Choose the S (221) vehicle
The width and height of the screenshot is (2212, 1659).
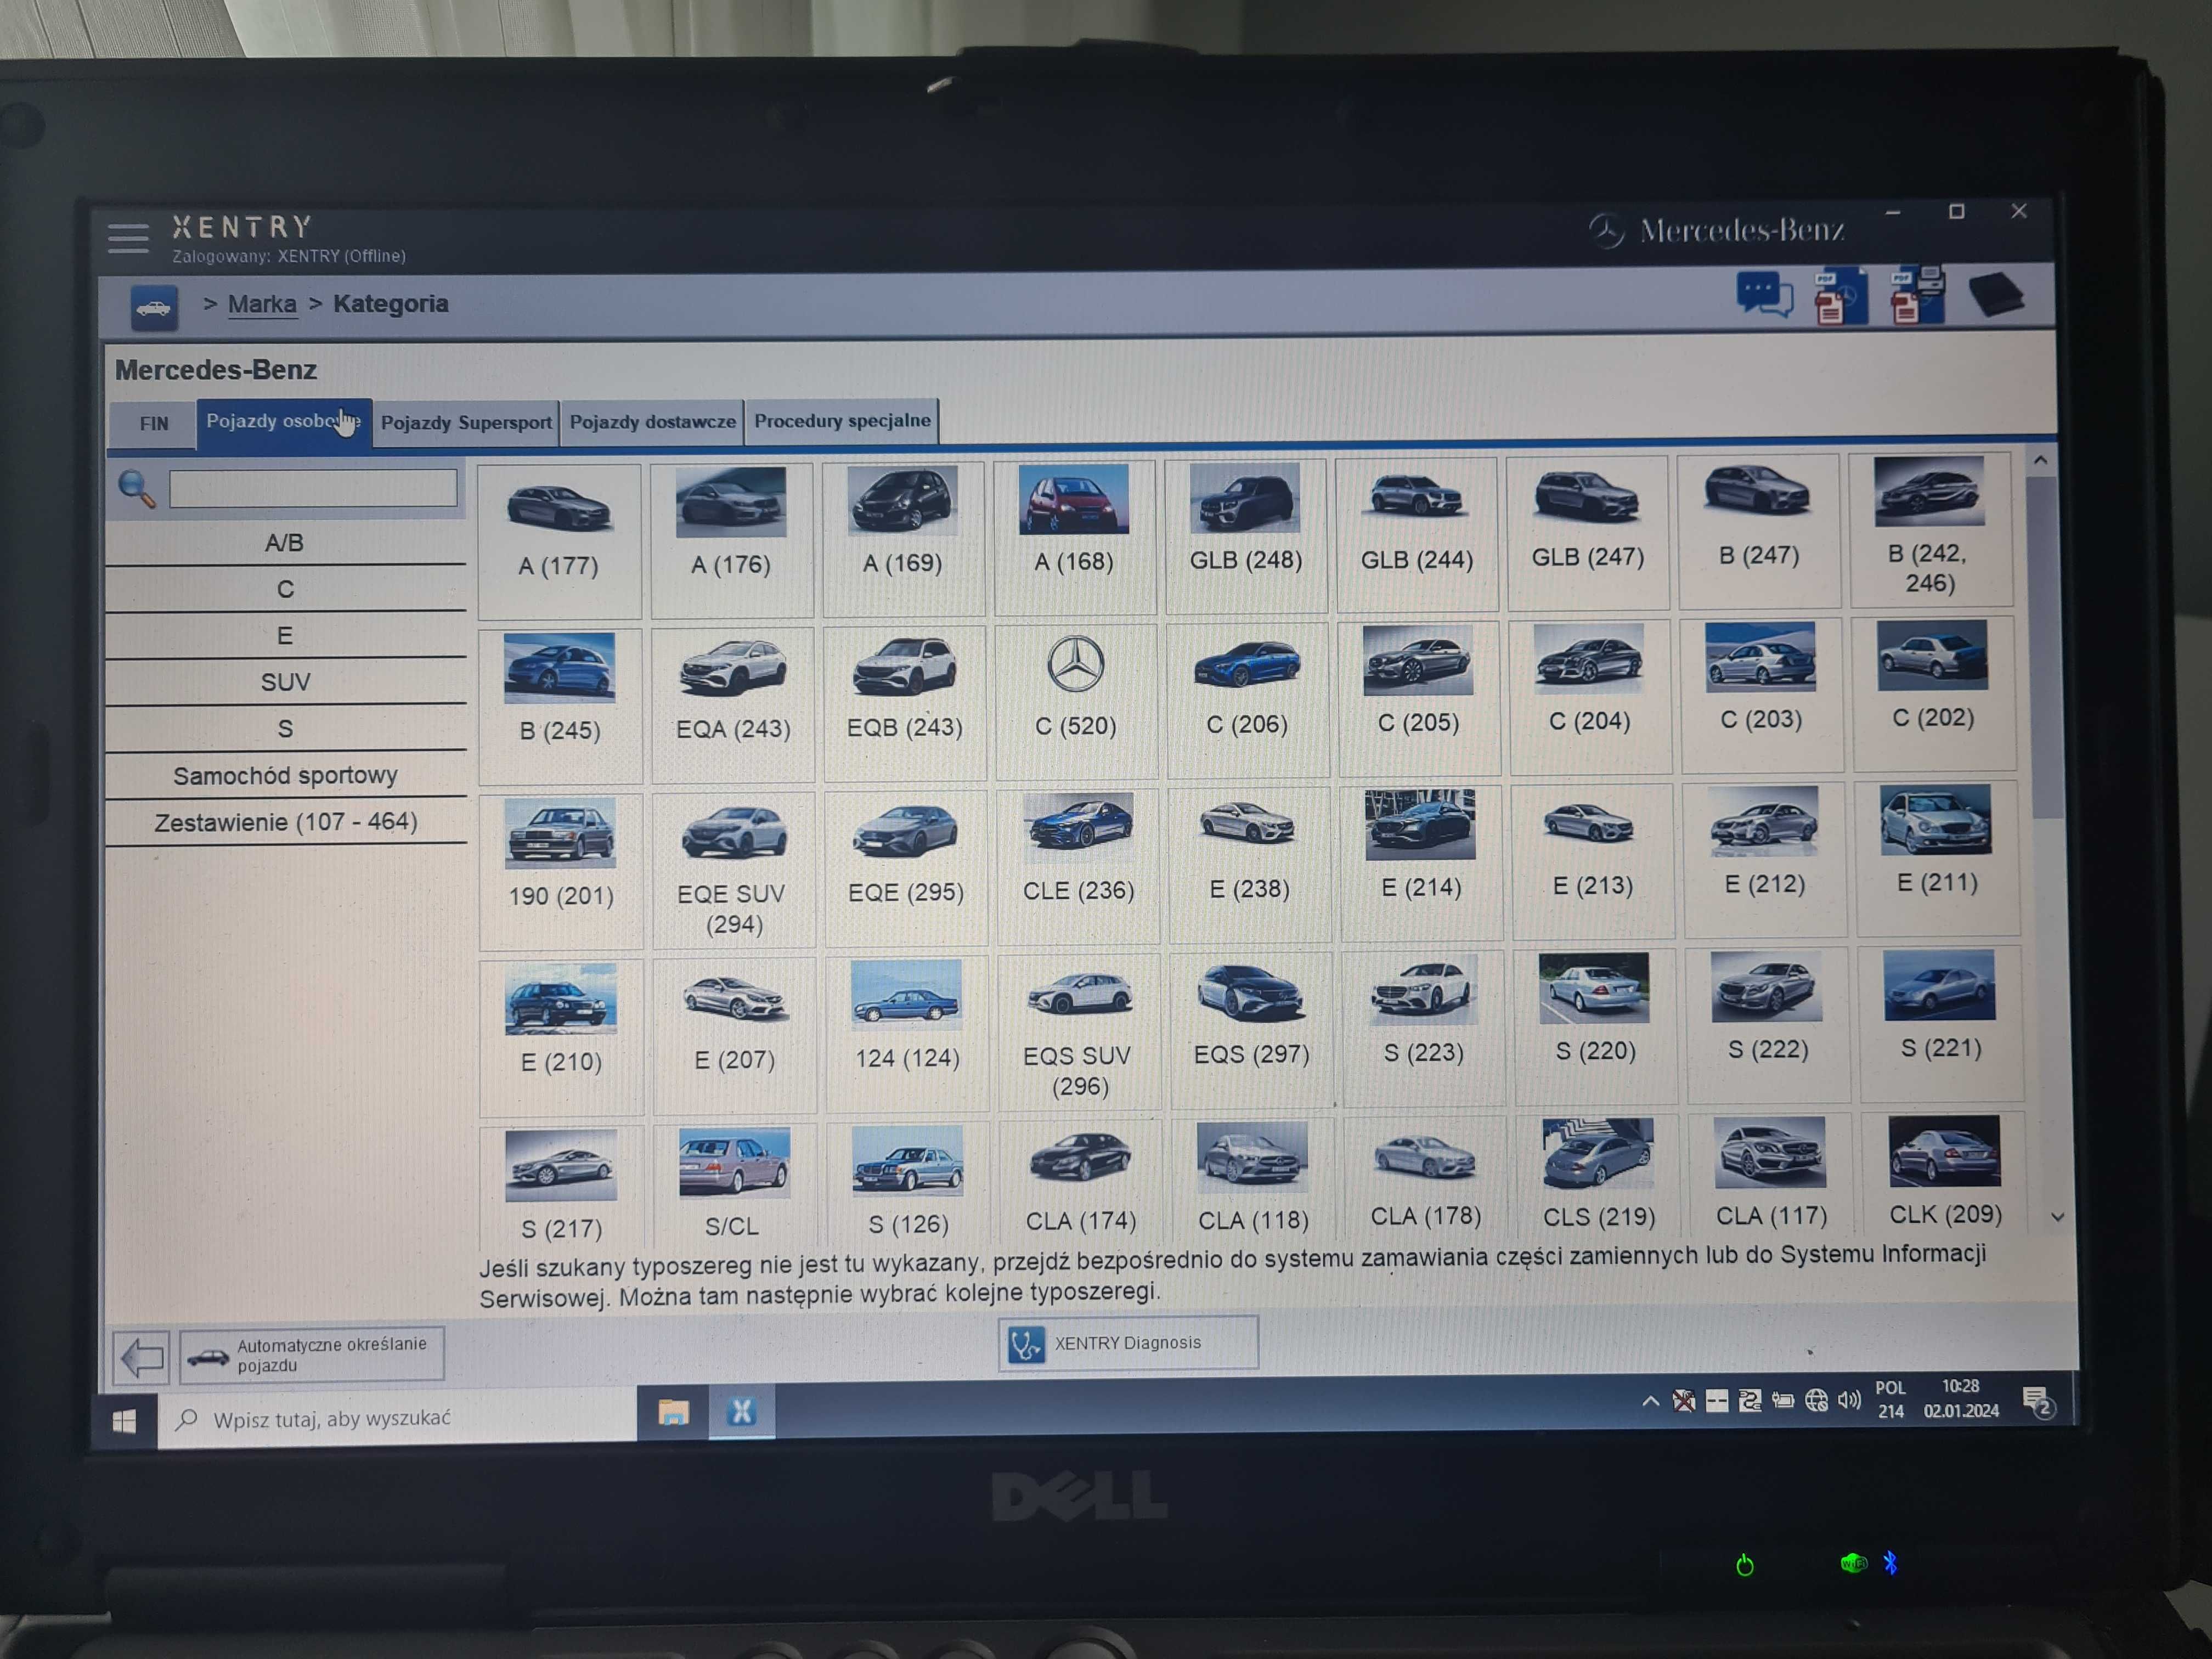tap(1940, 1024)
